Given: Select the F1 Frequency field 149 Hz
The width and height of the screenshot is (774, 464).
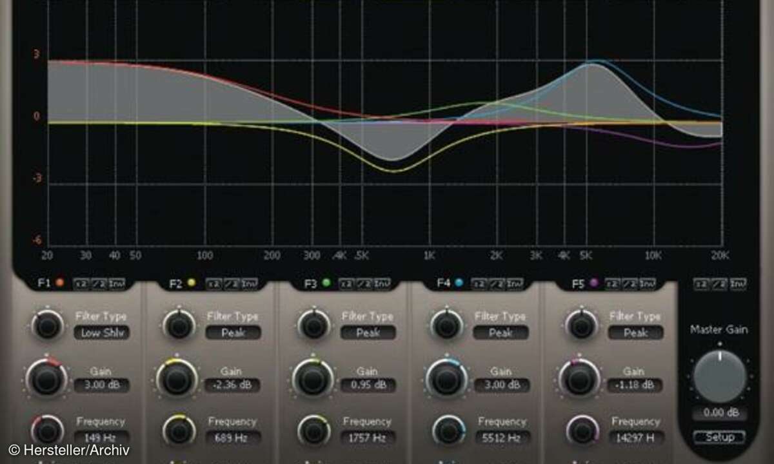Looking at the screenshot, I should coord(101,438).
